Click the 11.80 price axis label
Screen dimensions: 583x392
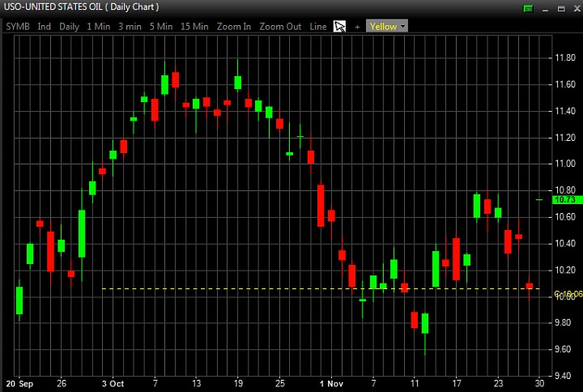click(565, 58)
